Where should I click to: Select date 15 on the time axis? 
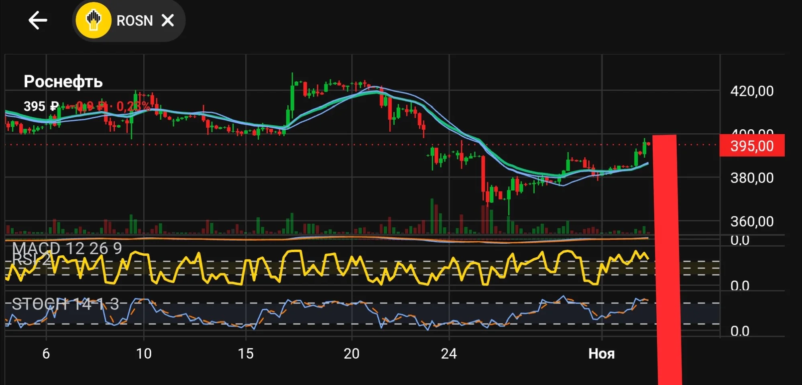[x=246, y=354]
